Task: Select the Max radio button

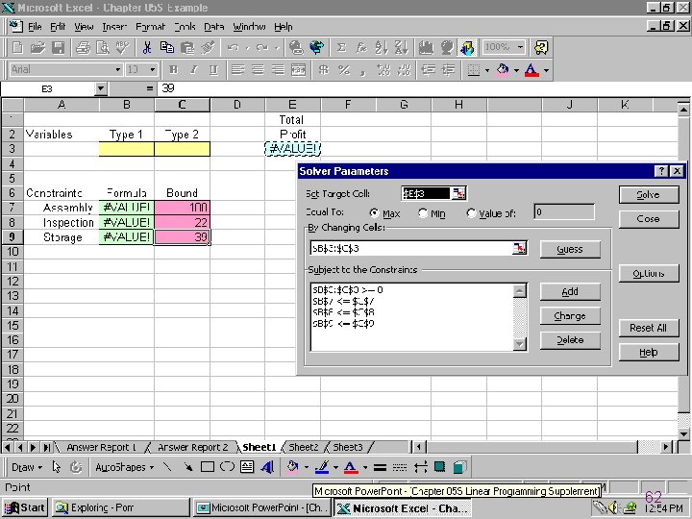Action: coord(374,213)
